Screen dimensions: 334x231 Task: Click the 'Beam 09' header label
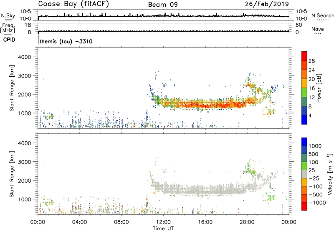tap(163, 5)
